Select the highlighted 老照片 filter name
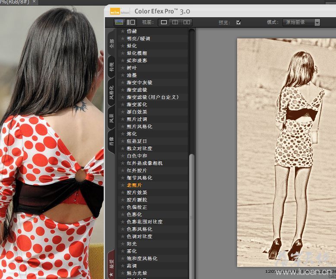 134,185
